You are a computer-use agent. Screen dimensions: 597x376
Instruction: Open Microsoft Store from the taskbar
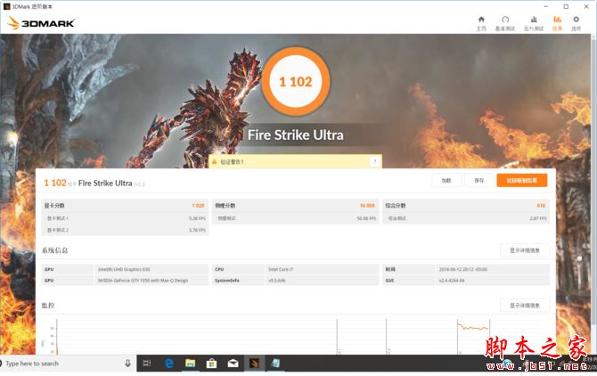[x=212, y=364]
